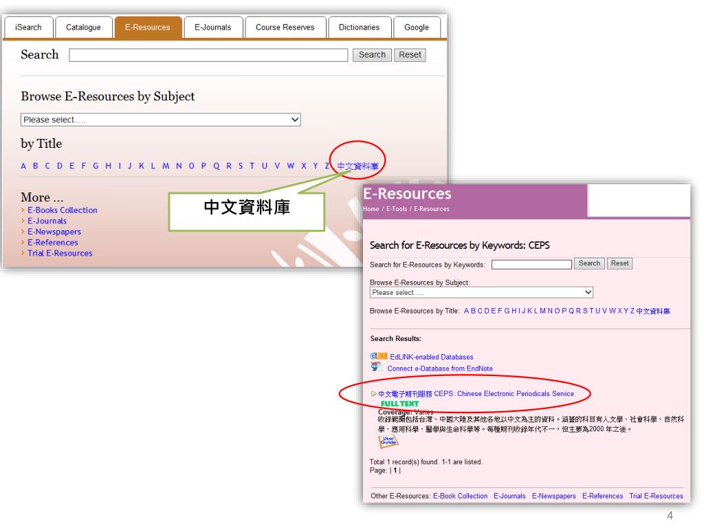
Task: Browse titles starting with letter W
Action: coord(291,166)
